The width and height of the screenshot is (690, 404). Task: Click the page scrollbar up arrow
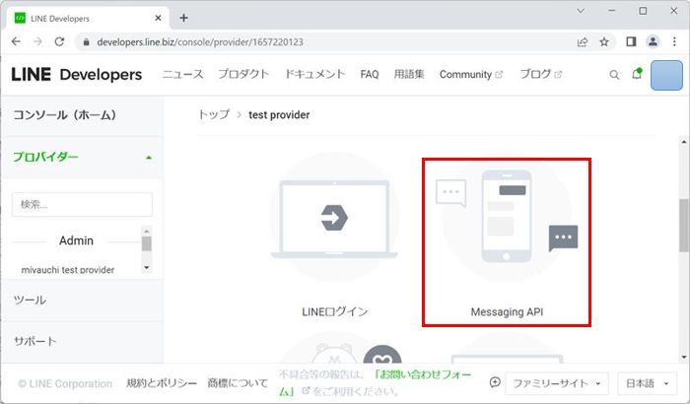point(684,142)
